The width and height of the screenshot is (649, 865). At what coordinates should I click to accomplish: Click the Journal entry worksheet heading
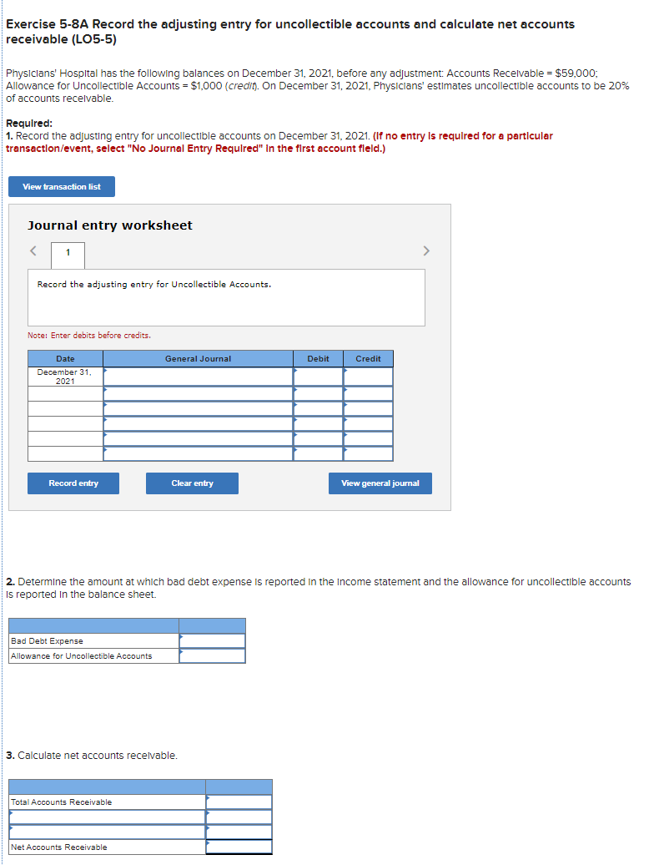(110, 225)
